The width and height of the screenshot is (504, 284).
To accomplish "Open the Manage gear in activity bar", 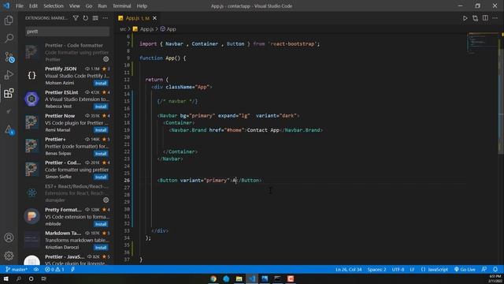I will pos(9,256).
